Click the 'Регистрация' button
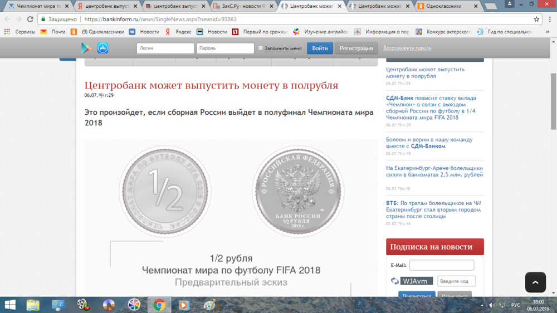The width and height of the screenshot is (557, 313). coord(356,48)
